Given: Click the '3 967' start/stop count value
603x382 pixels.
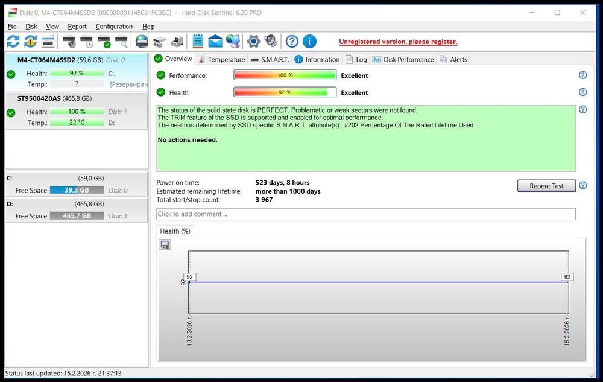Looking at the screenshot, I should pyautogui.click(x=264, y=200).
